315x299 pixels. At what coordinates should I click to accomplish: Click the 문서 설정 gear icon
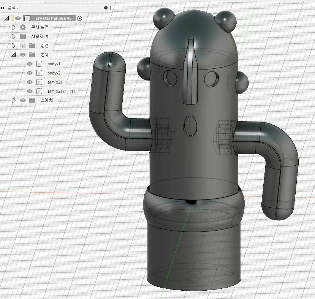22,27
